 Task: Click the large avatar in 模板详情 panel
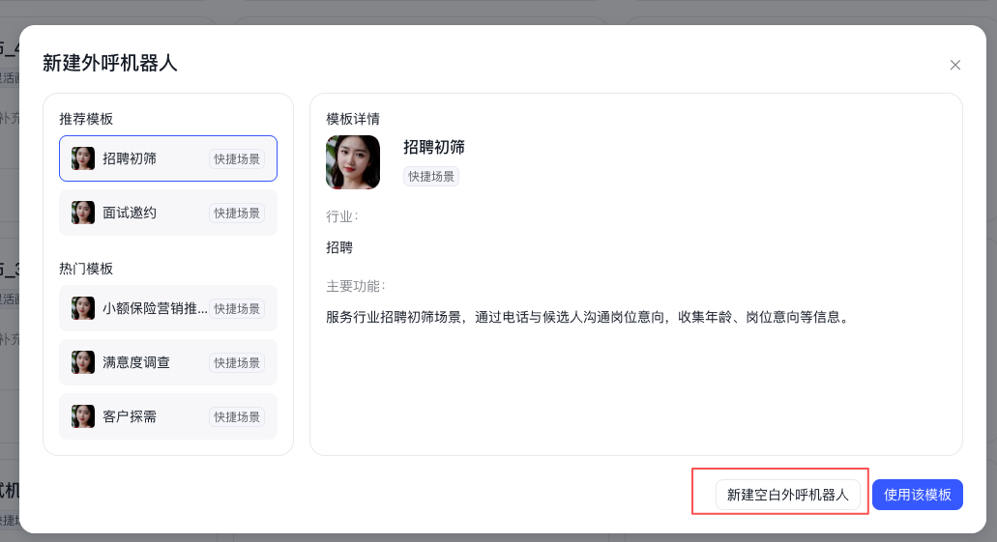click(x=353, y=162)
